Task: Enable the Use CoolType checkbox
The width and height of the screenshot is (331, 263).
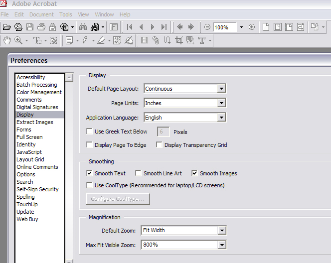Action: [90, 185]
